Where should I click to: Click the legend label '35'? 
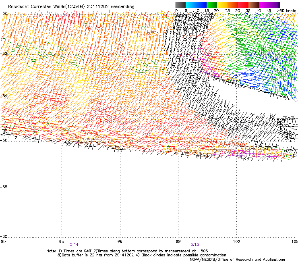(x=248, y=11)
